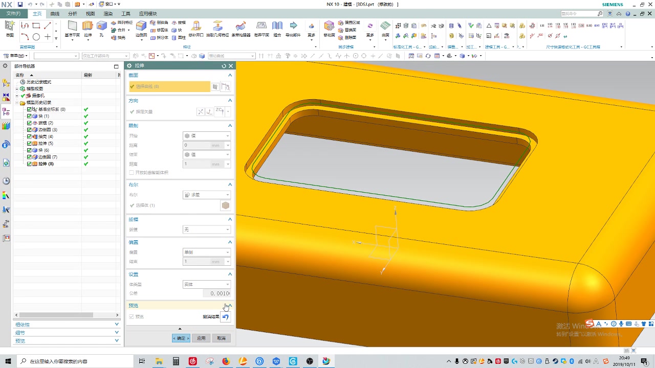Screen dimensions: 655x368
Task: Click the 草图 sketch icon in ribbon
Action: (x=10, y=28)
